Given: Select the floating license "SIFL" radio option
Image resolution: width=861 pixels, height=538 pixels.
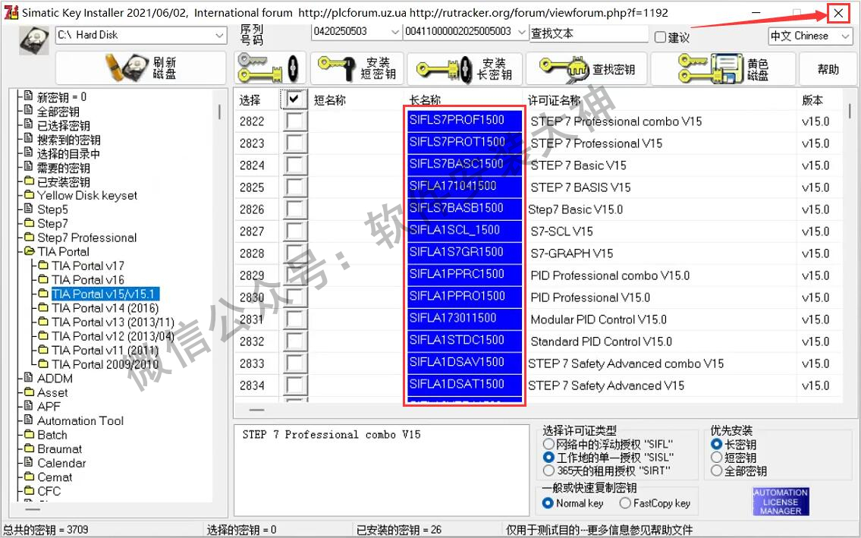Looking at the screenshot, I should click(548, 443).
